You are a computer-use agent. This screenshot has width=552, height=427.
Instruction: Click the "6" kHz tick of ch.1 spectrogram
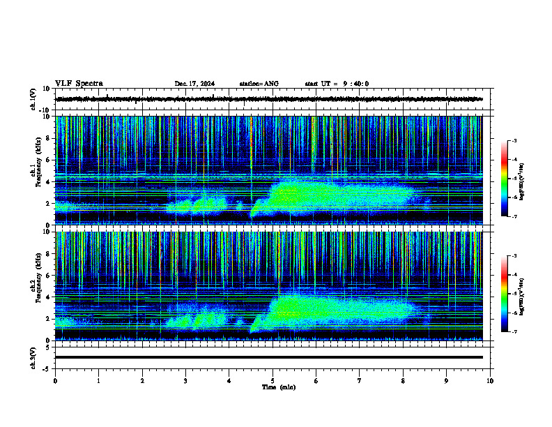coord(48,160)
